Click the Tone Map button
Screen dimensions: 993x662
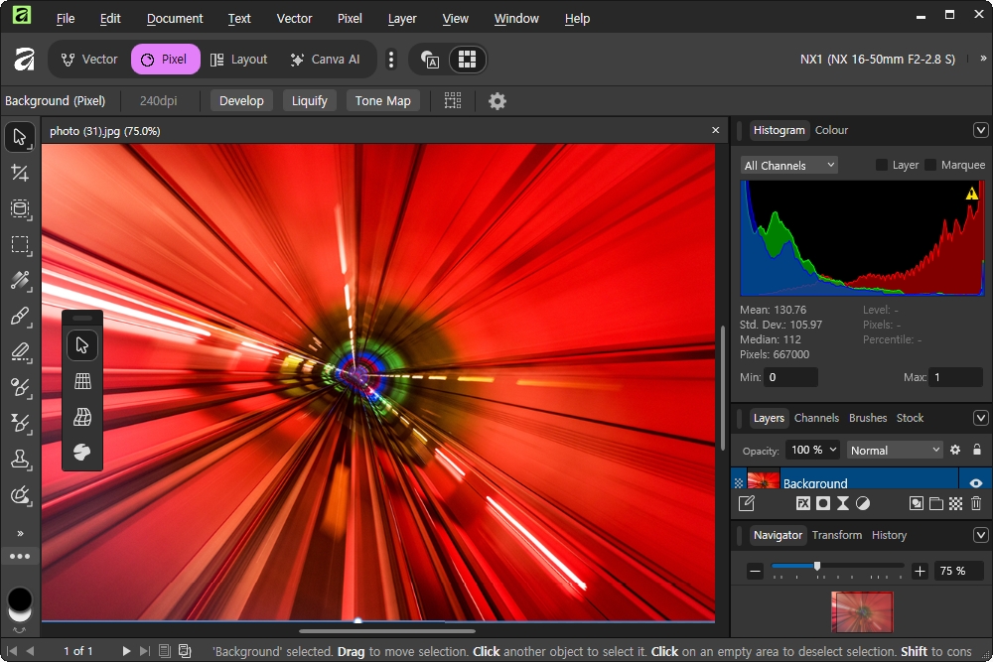point(382,100)
